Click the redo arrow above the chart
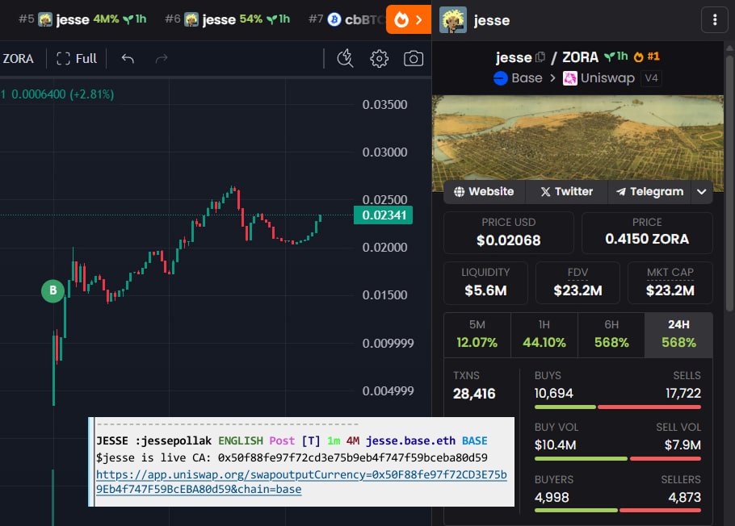The height and width of the screenshot is (526, 735). (x=162, y=58)
